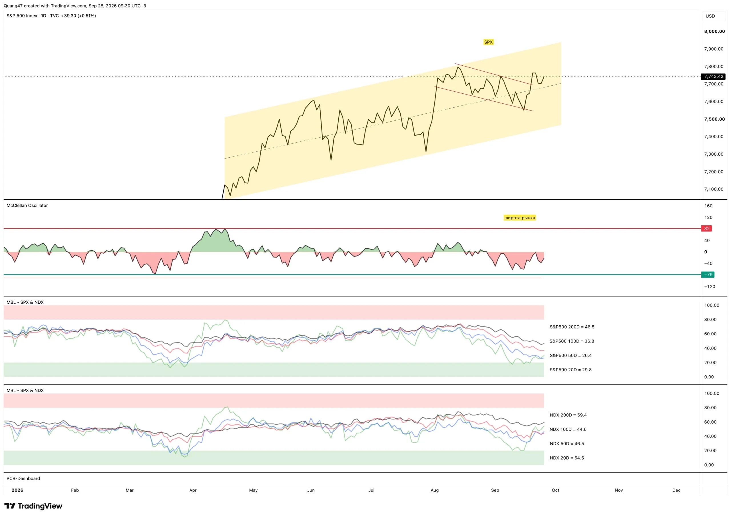
Task: Click the Apr label on time axis
Action: (x=193, y=490)
